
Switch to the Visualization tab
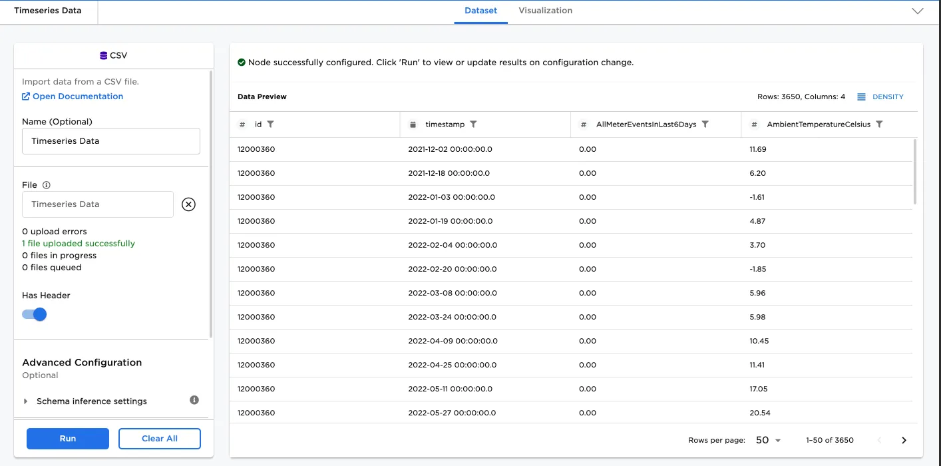(545, 11)
